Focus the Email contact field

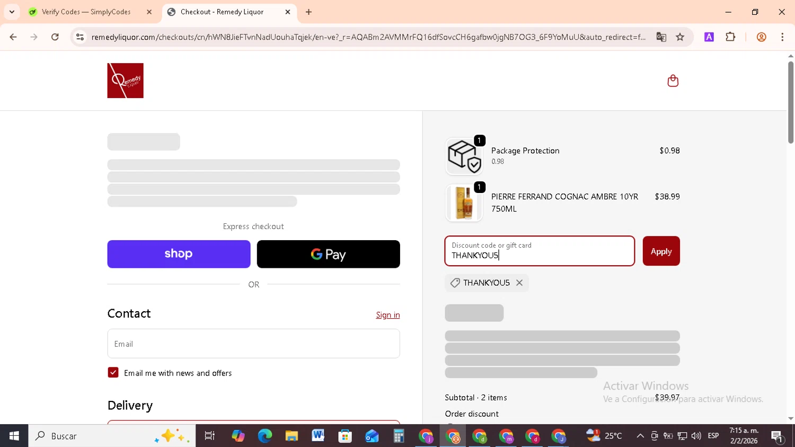point(253,344)
